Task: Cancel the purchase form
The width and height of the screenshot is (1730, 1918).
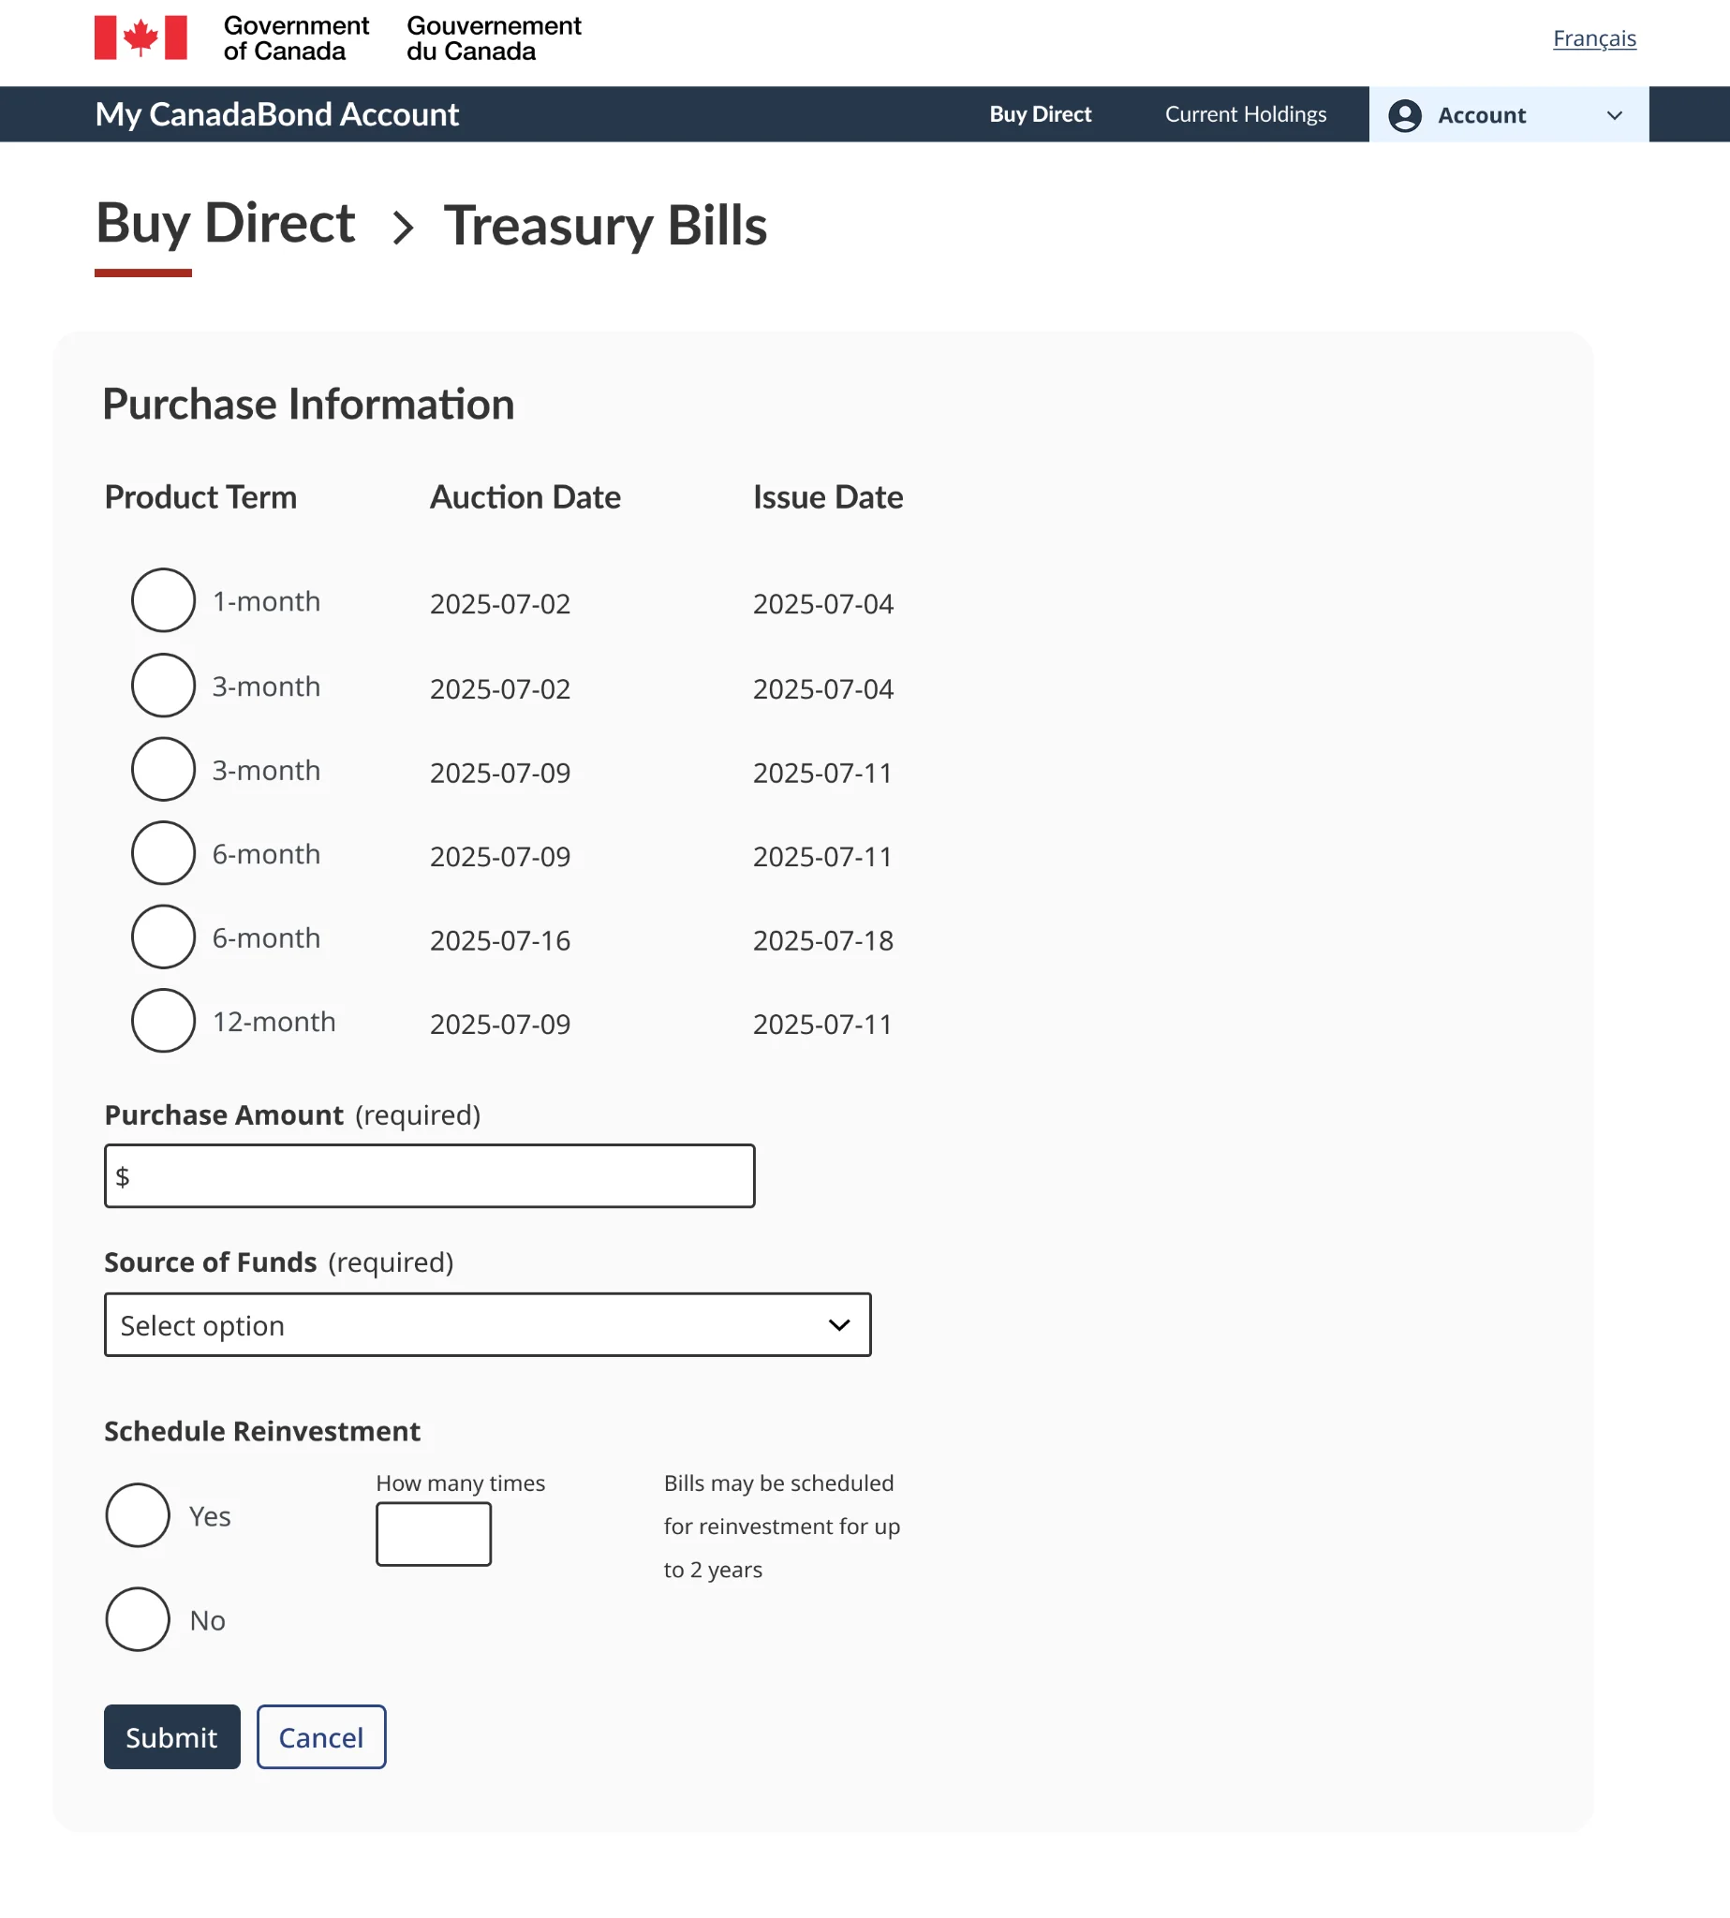Action: (x=320, y=1736)
